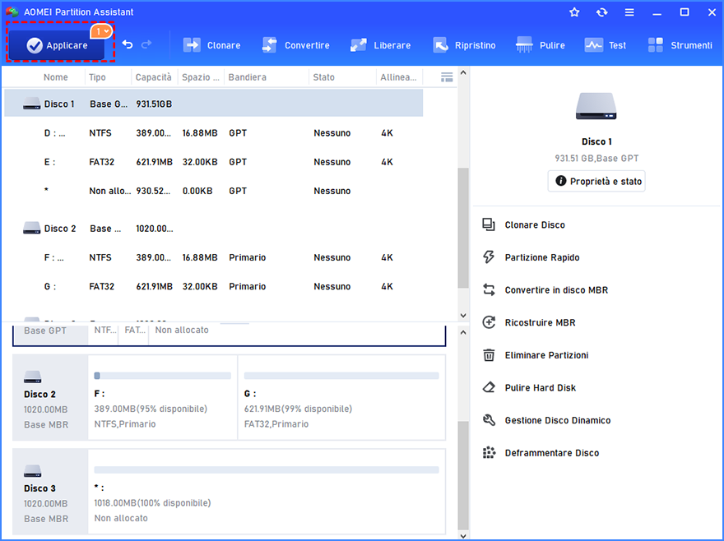
Task: Select the F: partition block in disk map
Action: 163,397
